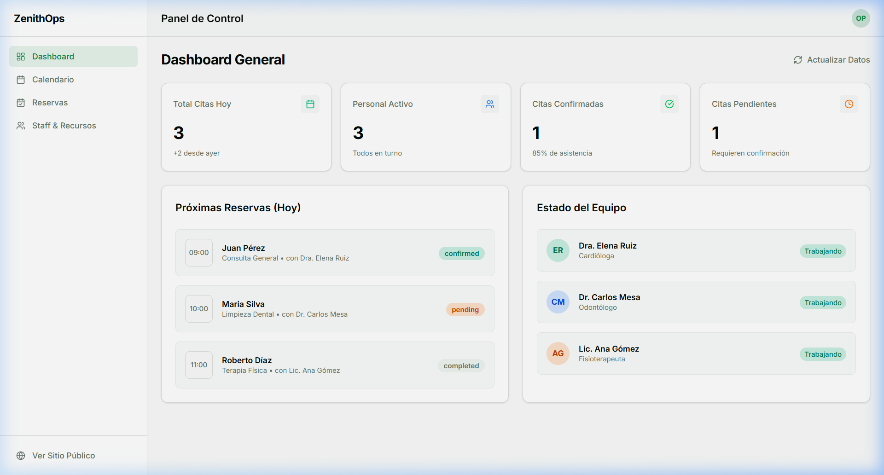Select the globe icon beside Ver Sitio Público
Screen dimensions: 884x475
coord(20,455)
